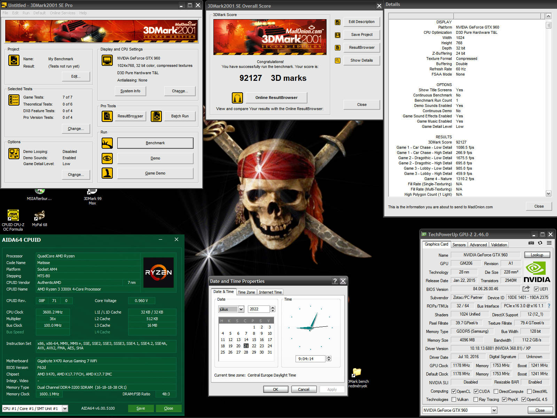The image size is (557, 418).
Task: Click the Bus Interface question mark icon
Action: point(549,306)
